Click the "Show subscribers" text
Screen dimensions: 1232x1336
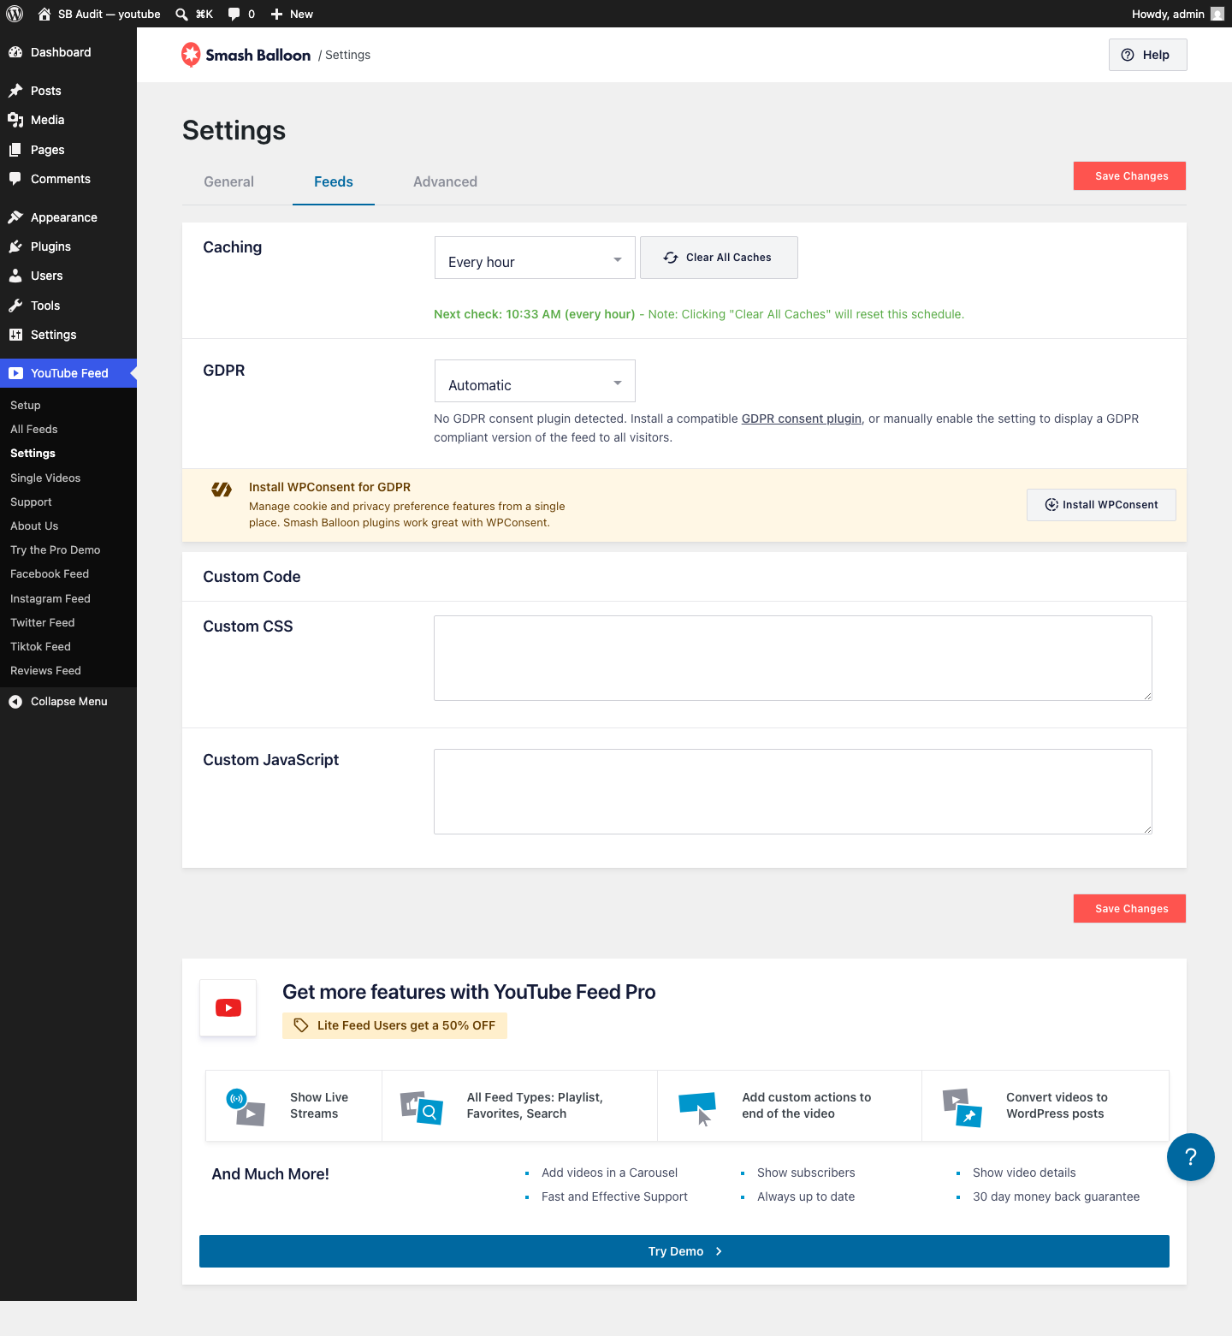point(806,1173)
